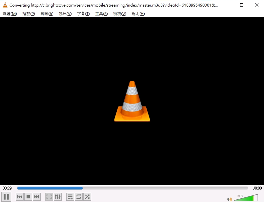Minimize the VLC window
The height and width of the screenshot is (202, 264).
coord(227,5)
